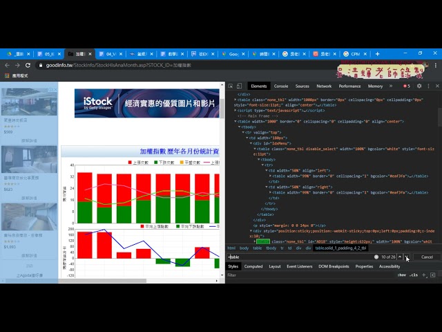Viewport: 442px width, 332px height.
Task: Select tbody in the breadcrumb bar
Action: (271, 248)
